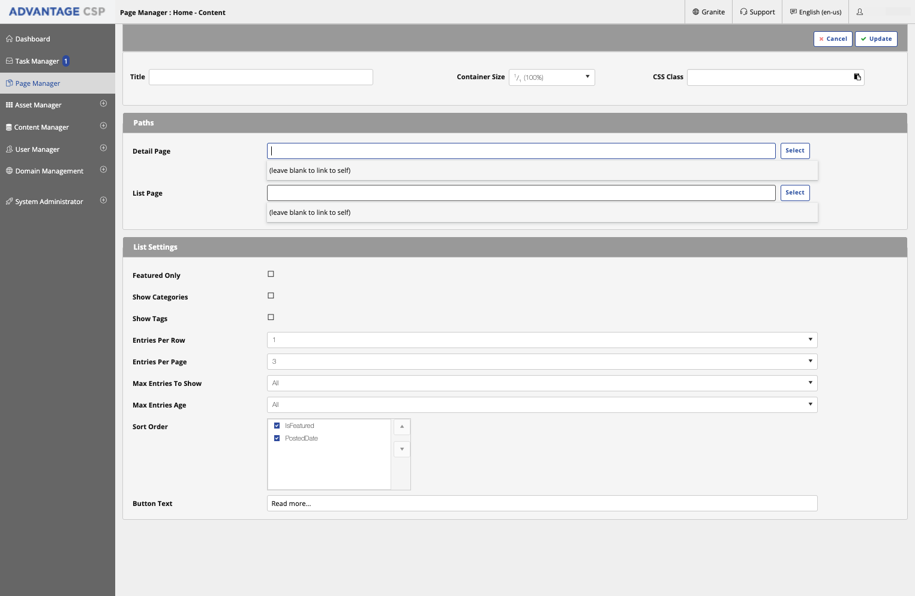Expand the Content Manager plus icon
Image resolution: width=915 pixels, height=596 pixels.
click(x=103, y=126)
